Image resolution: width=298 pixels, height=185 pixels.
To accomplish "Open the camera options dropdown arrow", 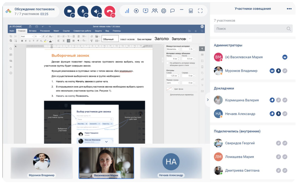I will [x=73, y=16].
